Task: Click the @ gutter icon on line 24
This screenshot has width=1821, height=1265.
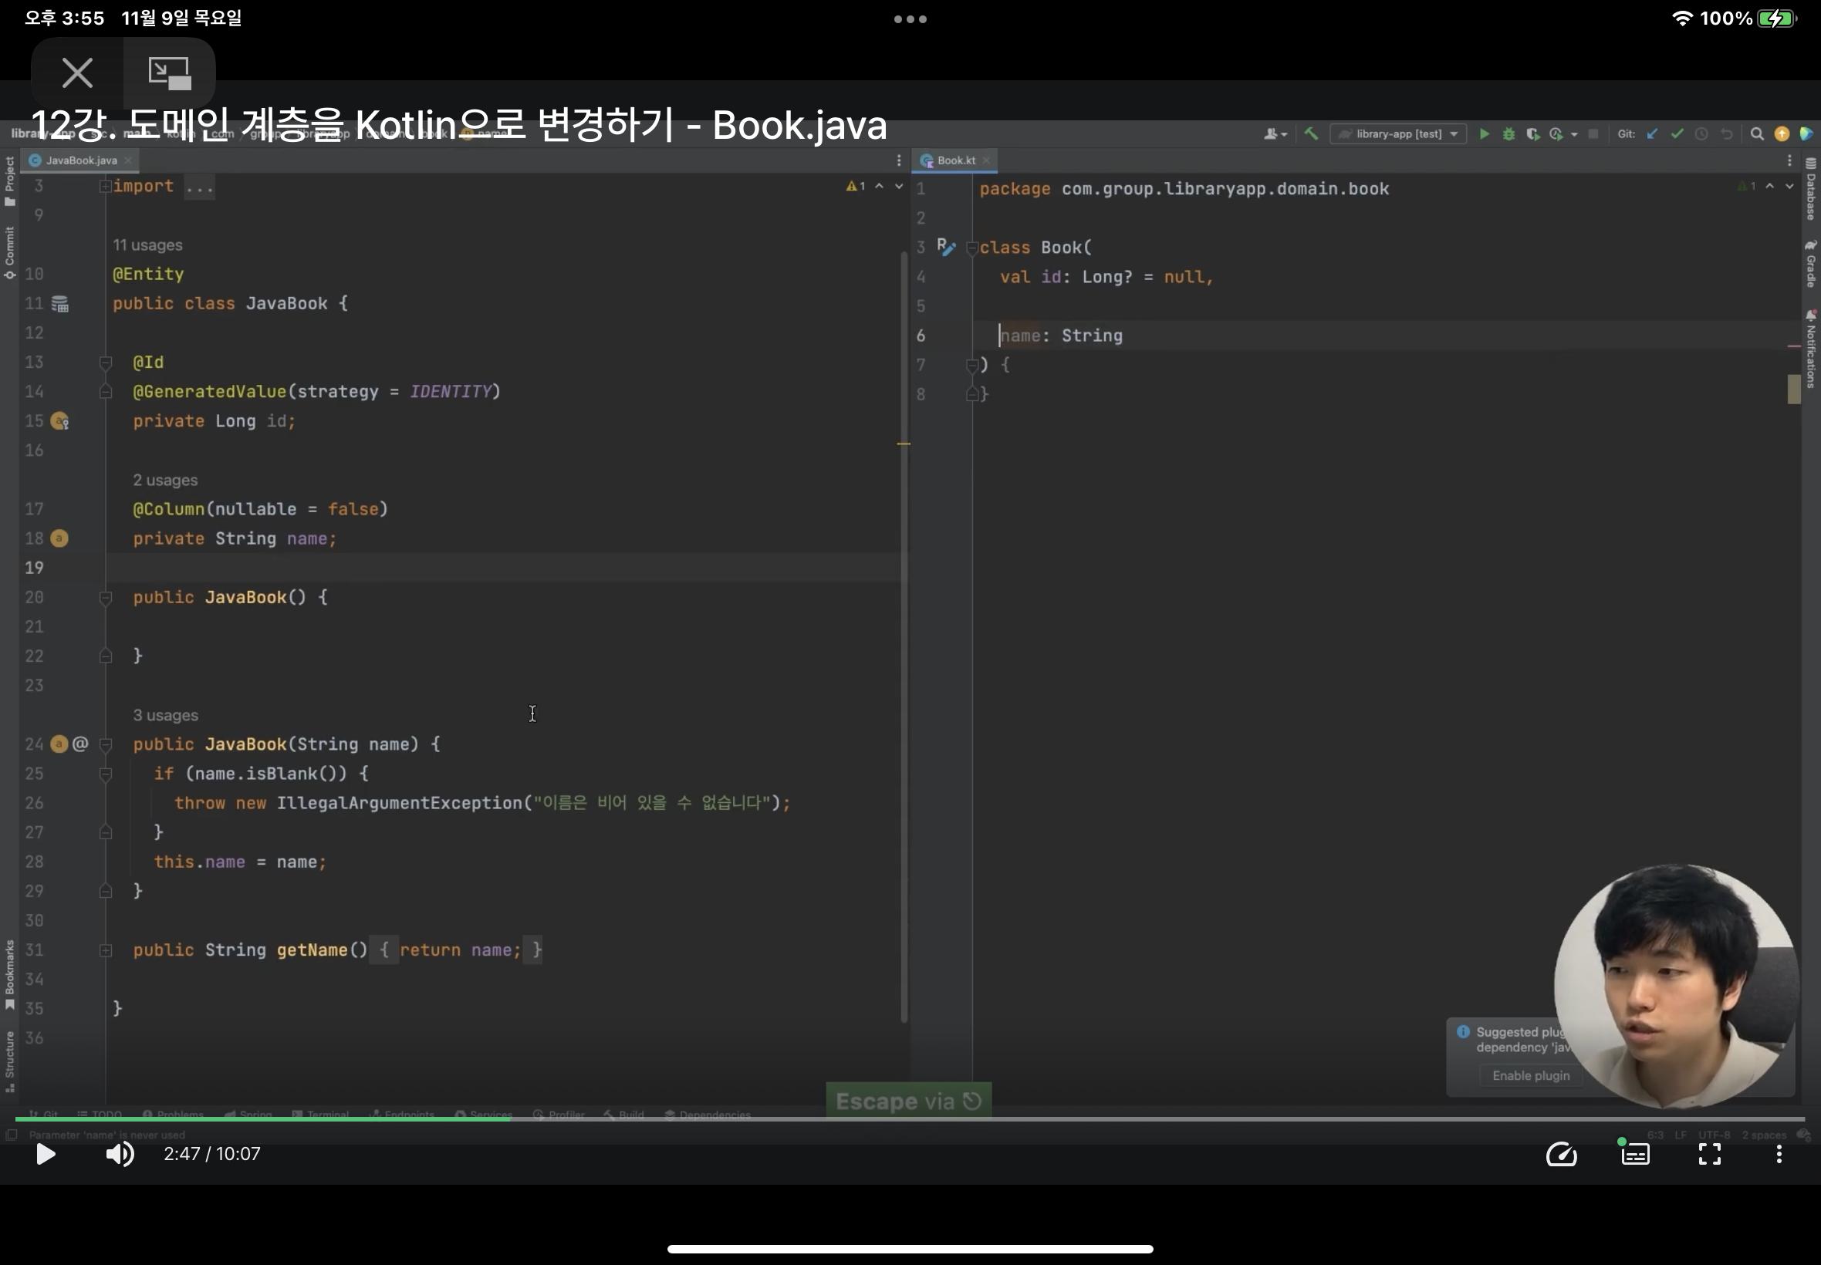Action: 80,744
